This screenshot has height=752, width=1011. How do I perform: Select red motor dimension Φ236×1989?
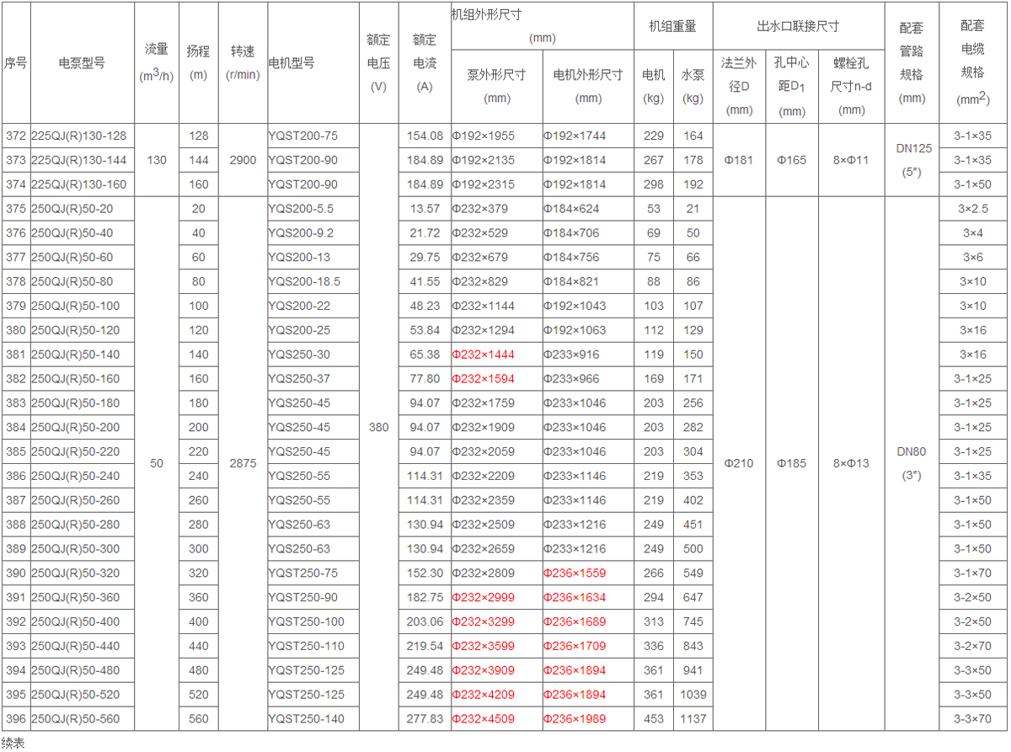[575, 719]
